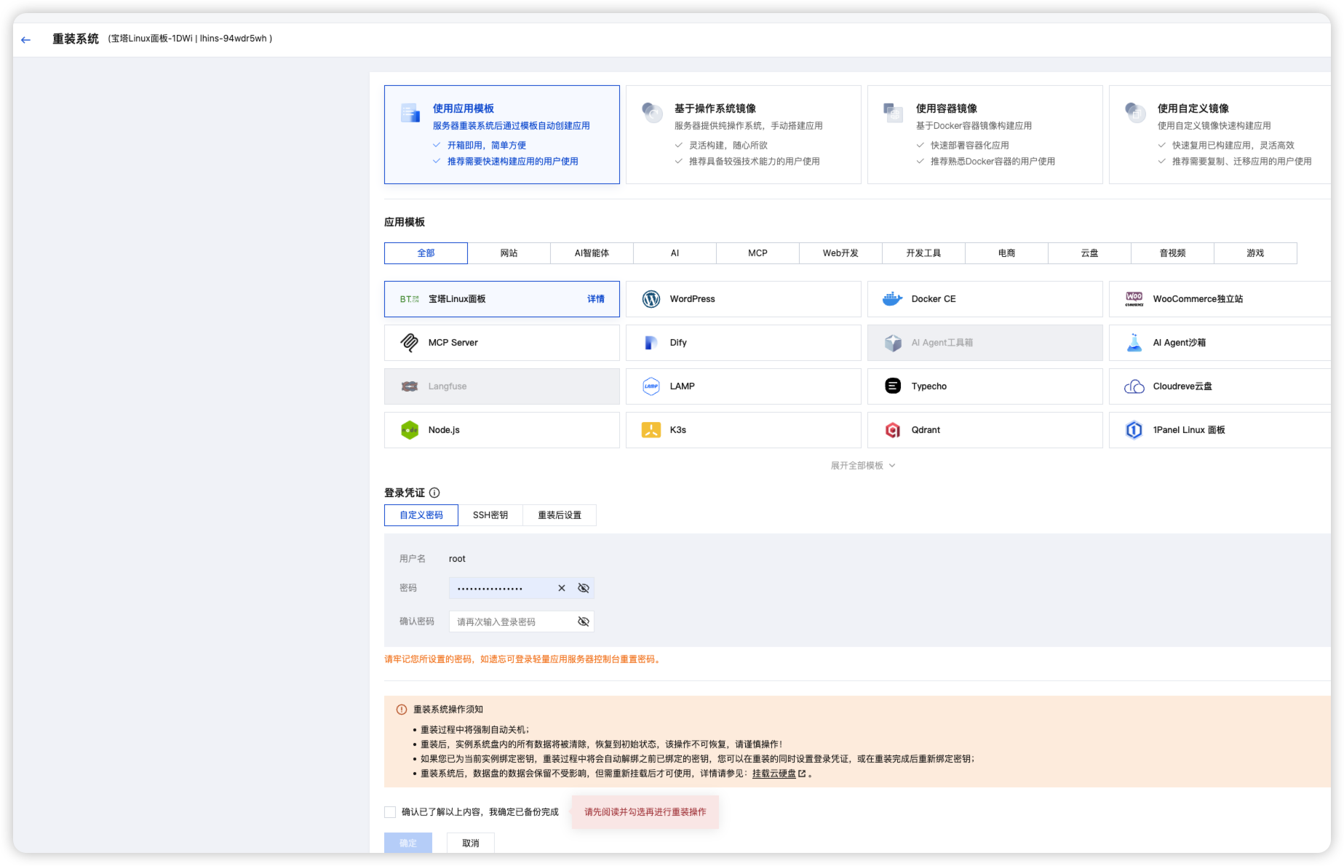Click the 使用容器镜像 card icon

(893, 113)
